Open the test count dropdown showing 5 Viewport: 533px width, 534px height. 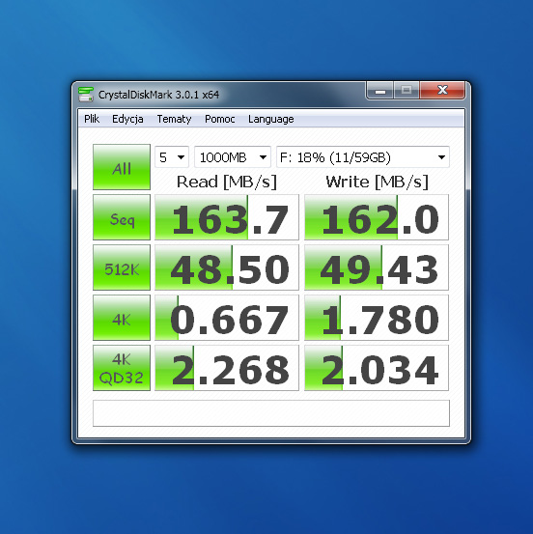tap(172, 157)
